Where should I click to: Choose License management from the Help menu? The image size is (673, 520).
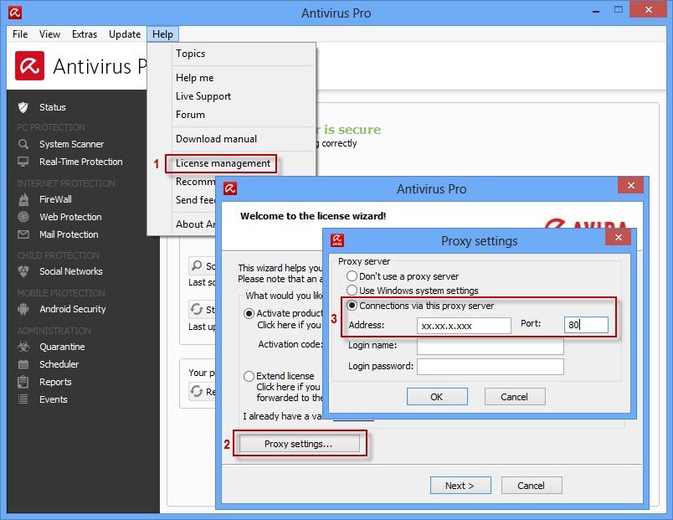pyautogui.click(x=221, y=163)
